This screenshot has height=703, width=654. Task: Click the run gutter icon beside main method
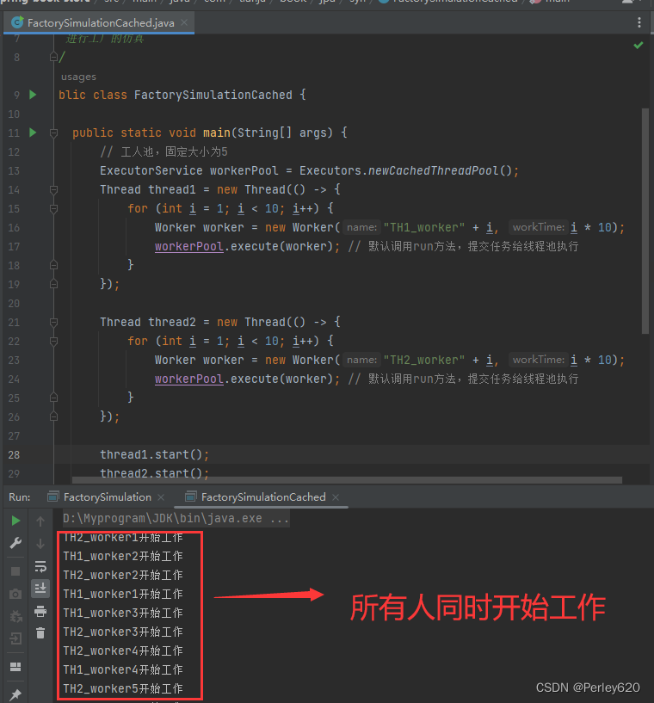point(33,133)
